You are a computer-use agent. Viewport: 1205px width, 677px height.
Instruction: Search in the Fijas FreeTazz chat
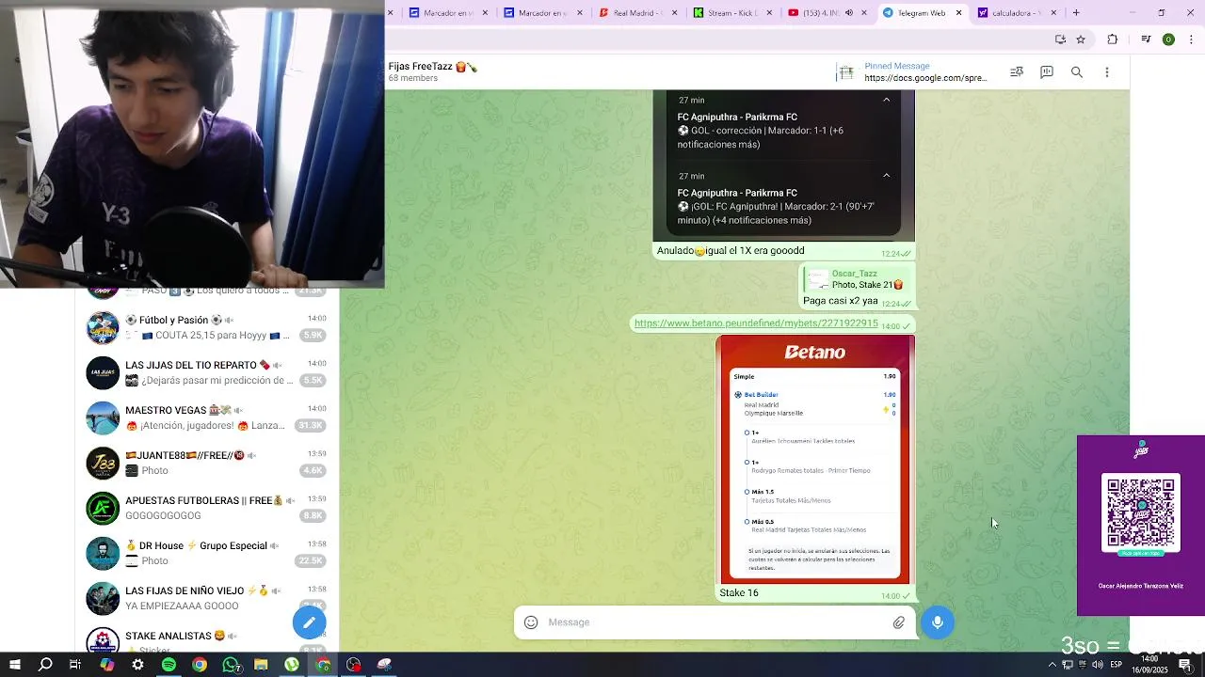(x=1077, y=72)
